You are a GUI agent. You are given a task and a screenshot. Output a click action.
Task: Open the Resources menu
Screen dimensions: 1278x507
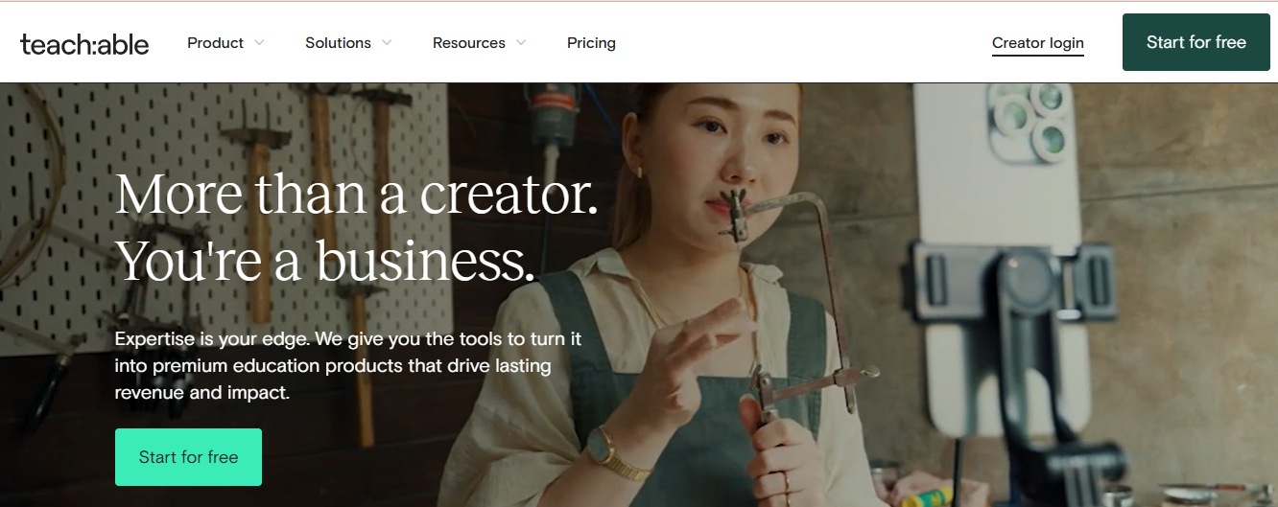468,43
